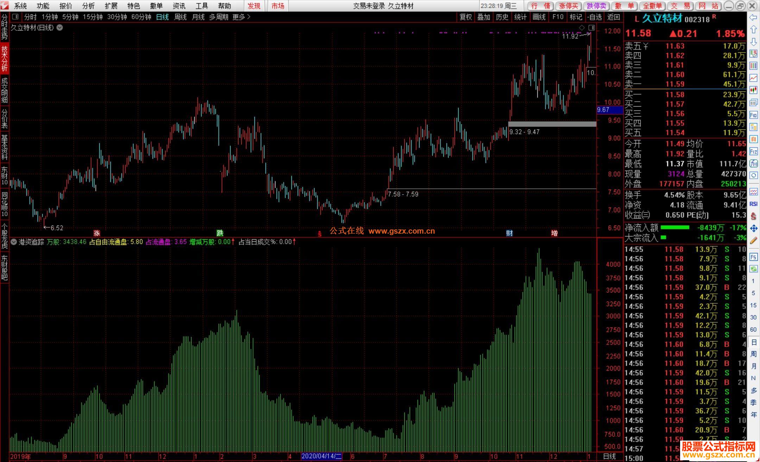Click the red 涨 marker below chart

pos(96,233)
